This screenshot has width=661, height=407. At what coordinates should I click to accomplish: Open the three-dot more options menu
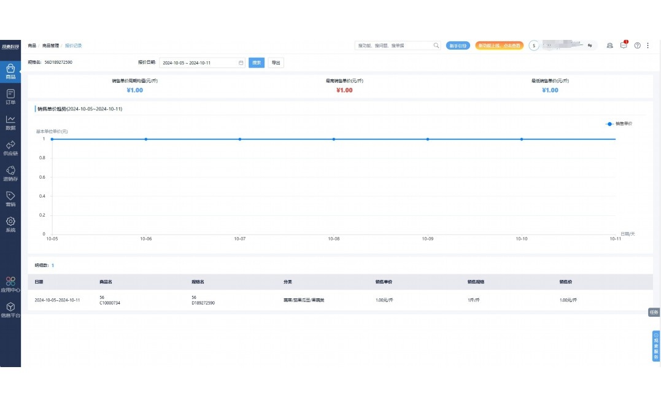click(647, 45)
